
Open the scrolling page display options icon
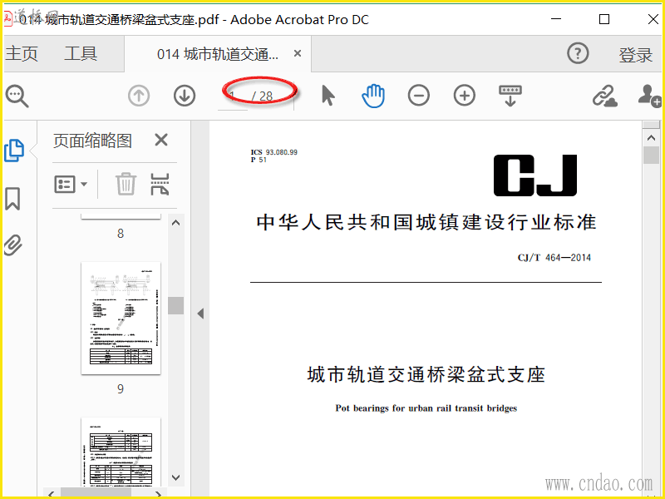pos(510,96)
